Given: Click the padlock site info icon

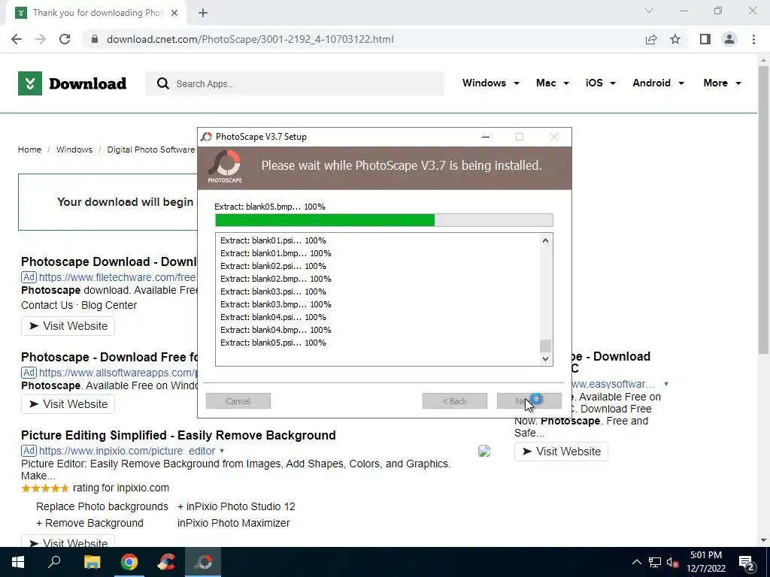Looking at the screenshot, I should 95,39.
